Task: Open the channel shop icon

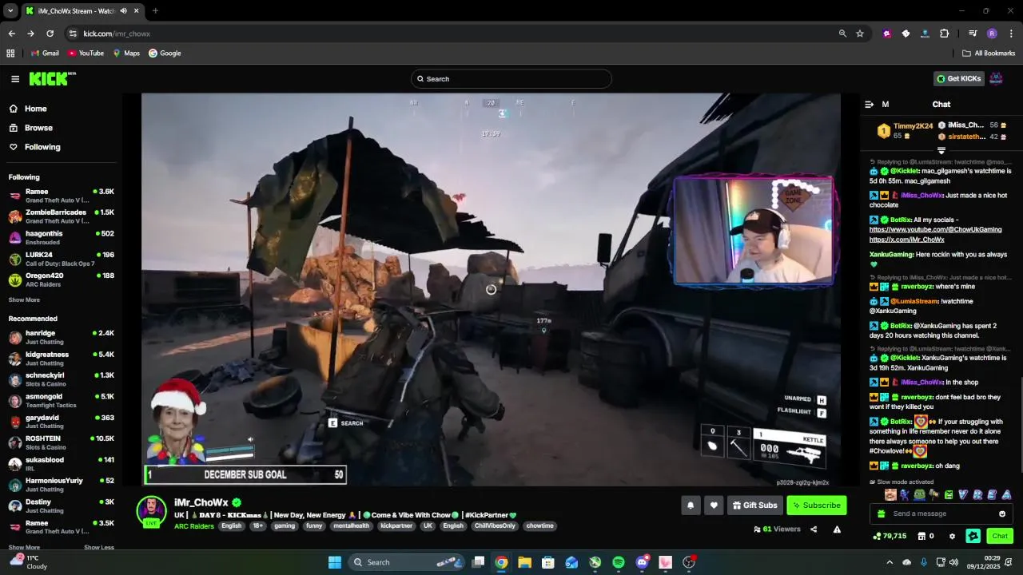Action: (922, 536)
